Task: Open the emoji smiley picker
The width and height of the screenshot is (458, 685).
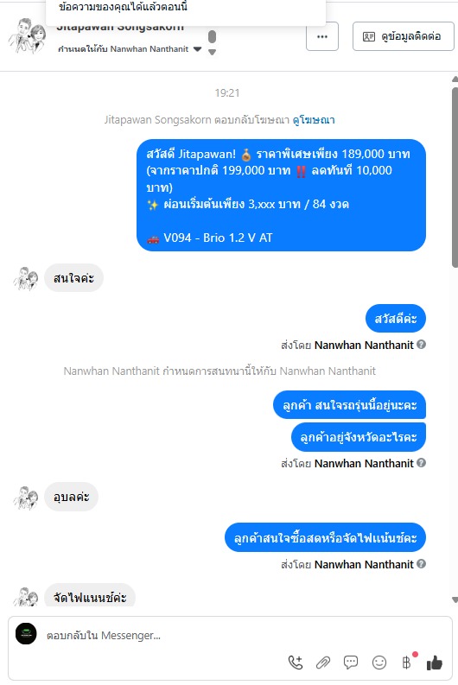Action: (378, 663)
